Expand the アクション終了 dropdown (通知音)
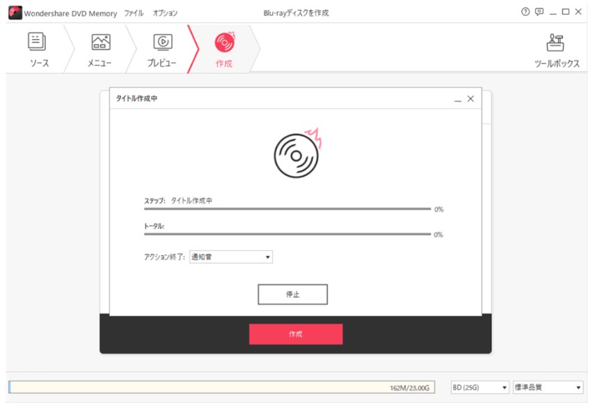The height and width of the screenshot is (413, 591). [230, 257]
